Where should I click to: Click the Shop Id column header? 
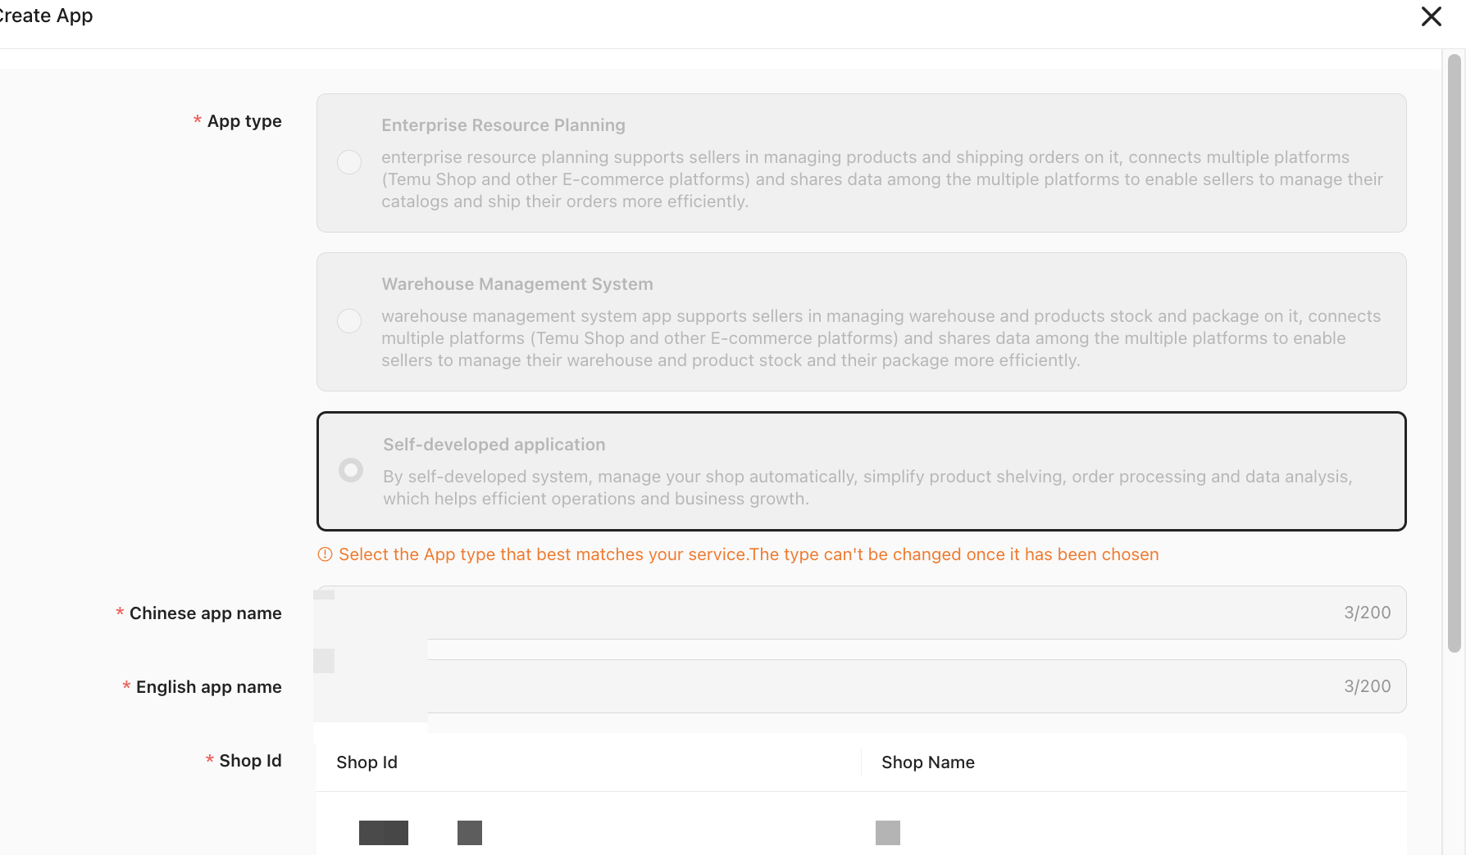366,762
